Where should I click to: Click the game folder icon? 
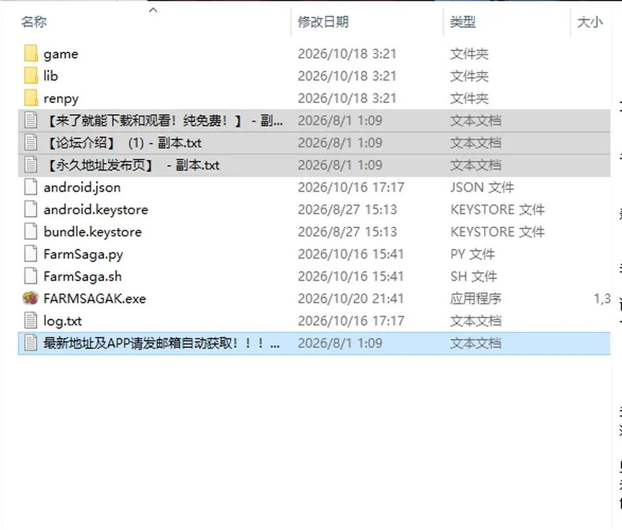[31, 54]
